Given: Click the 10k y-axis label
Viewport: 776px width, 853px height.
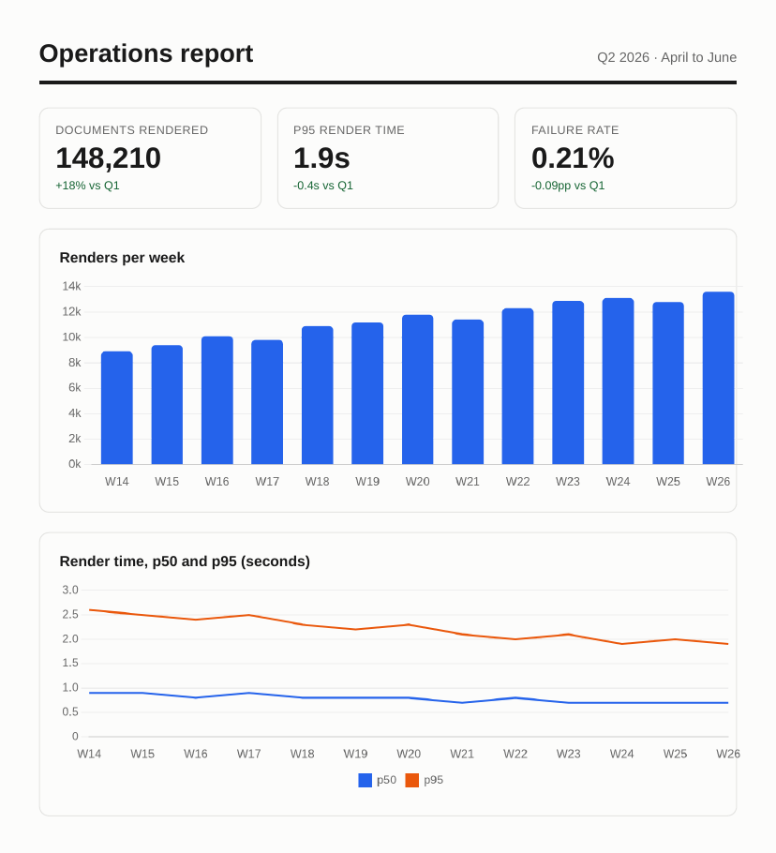Looking at the screenshot, I should (71, 337).
